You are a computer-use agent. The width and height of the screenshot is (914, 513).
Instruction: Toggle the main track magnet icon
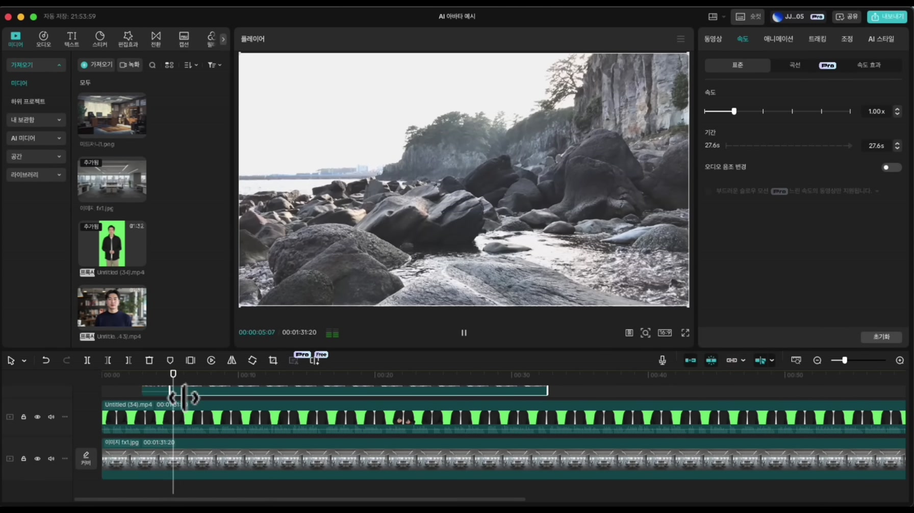(690, 360)
